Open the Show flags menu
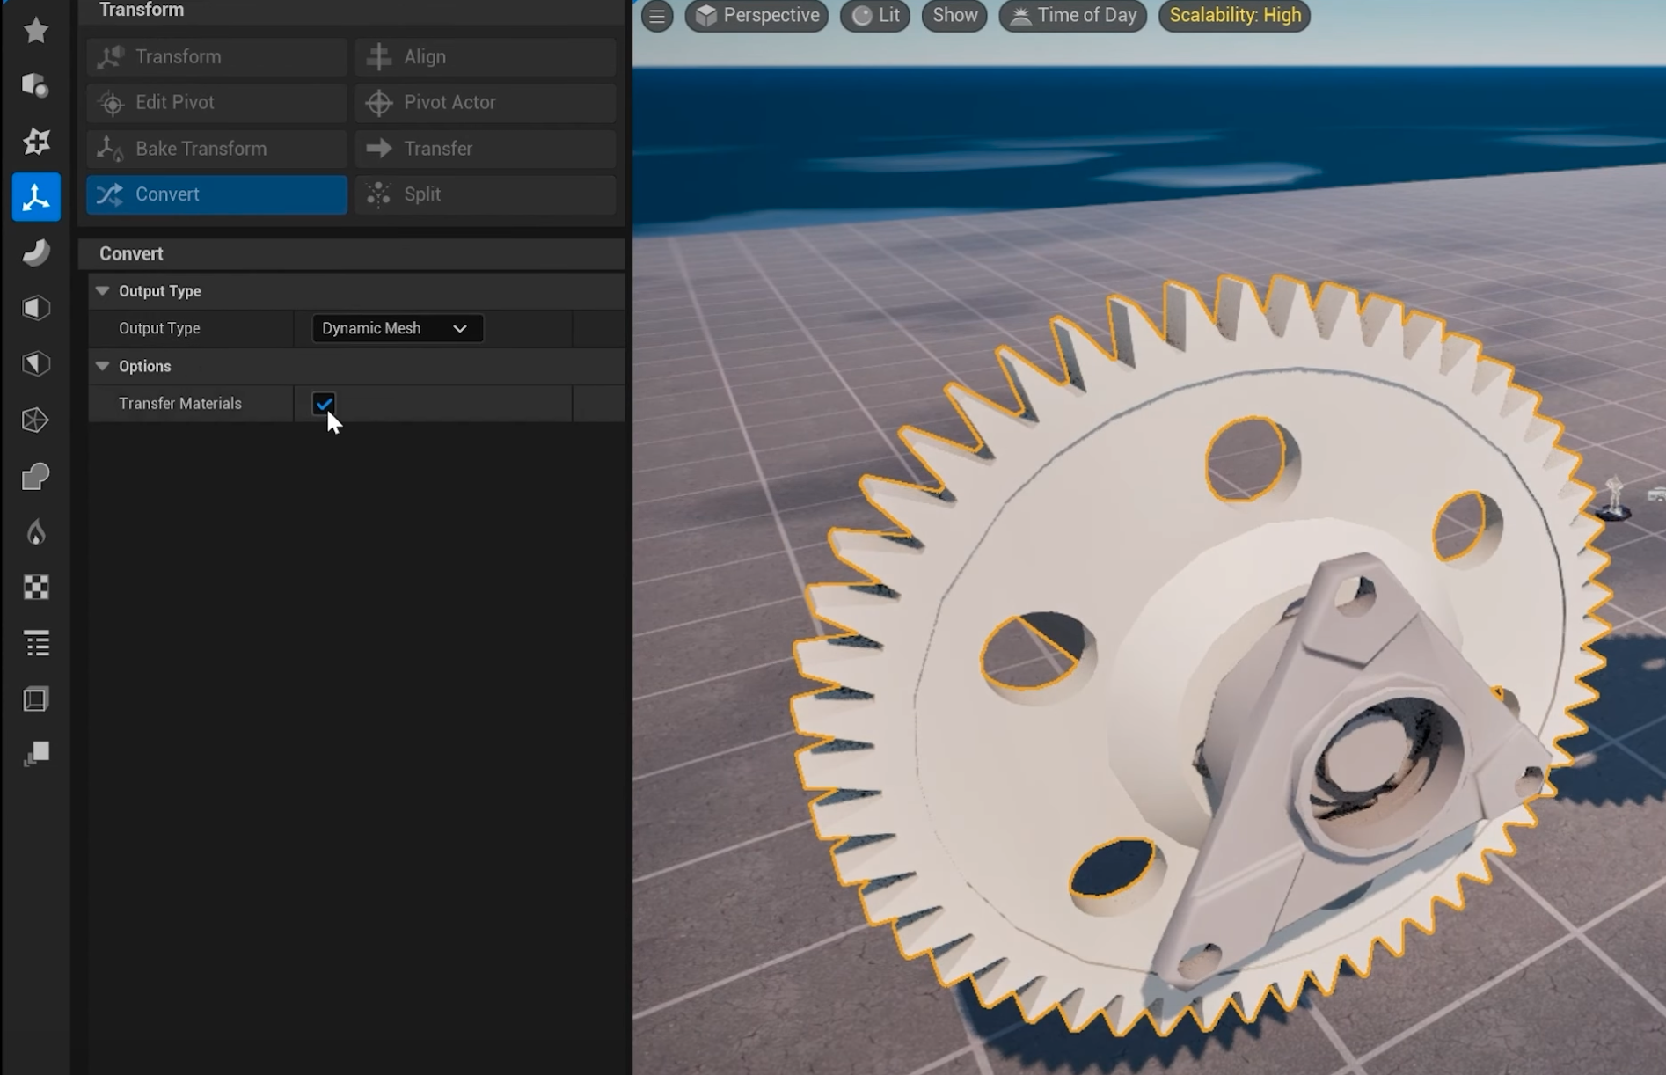 954,16
